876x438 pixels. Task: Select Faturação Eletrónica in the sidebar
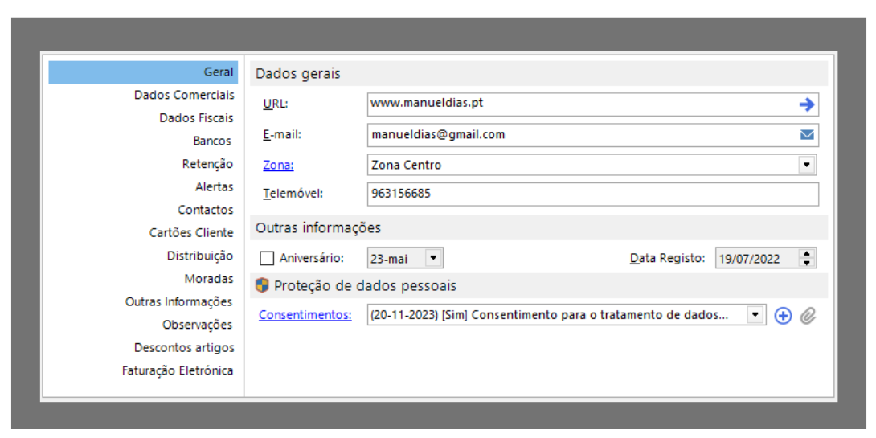178,371
